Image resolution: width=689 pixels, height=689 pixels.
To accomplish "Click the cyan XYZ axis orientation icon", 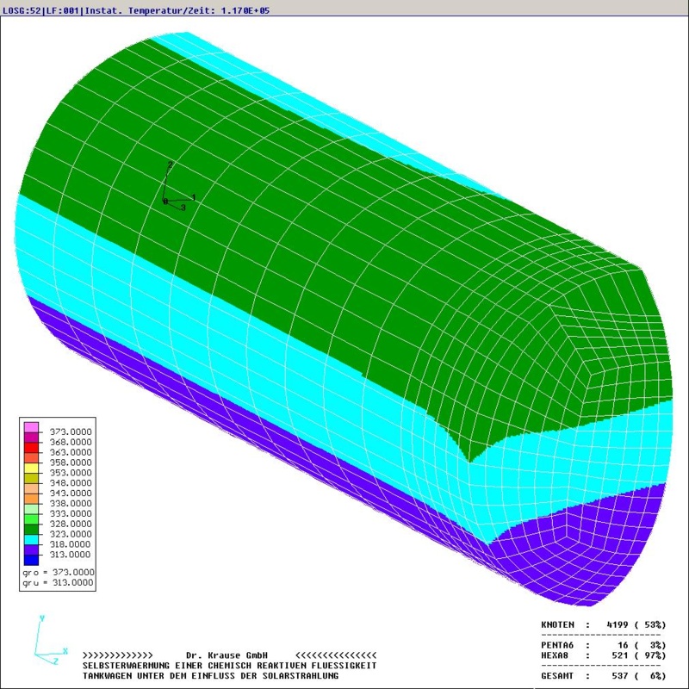I will pyautogui.click(x=50, y=641).
